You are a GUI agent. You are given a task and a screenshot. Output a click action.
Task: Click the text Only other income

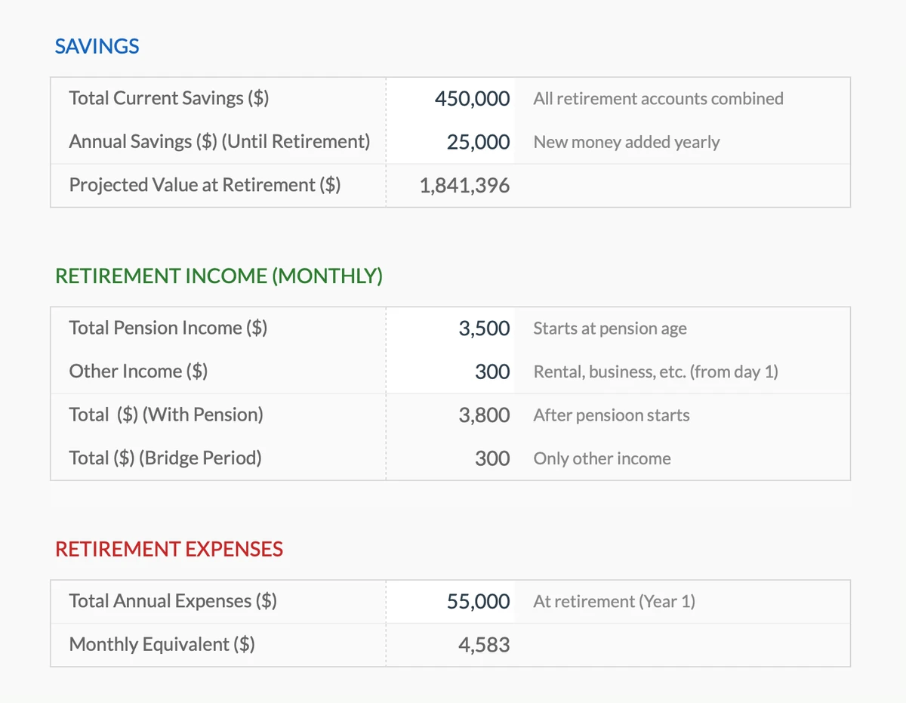point(602,458)
